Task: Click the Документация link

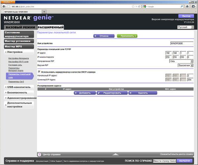Action: tap(42, 161)
